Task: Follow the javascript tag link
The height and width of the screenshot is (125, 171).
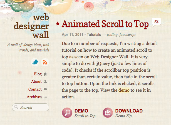Action: click(x=127, y=35)
